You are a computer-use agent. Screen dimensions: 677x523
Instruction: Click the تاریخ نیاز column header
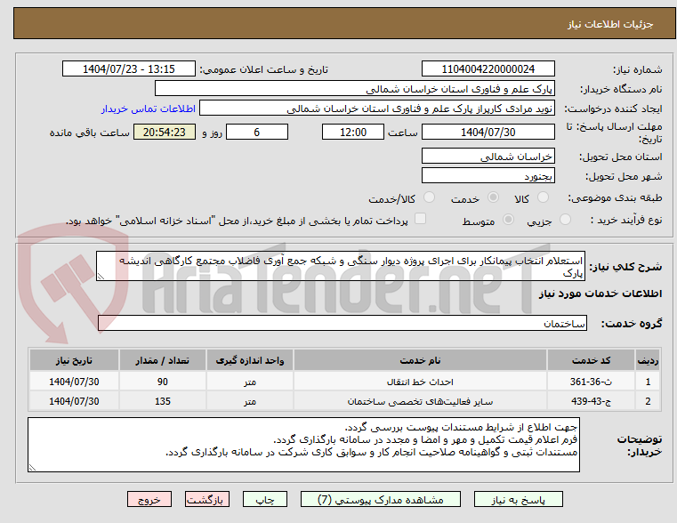click(74, 360)
